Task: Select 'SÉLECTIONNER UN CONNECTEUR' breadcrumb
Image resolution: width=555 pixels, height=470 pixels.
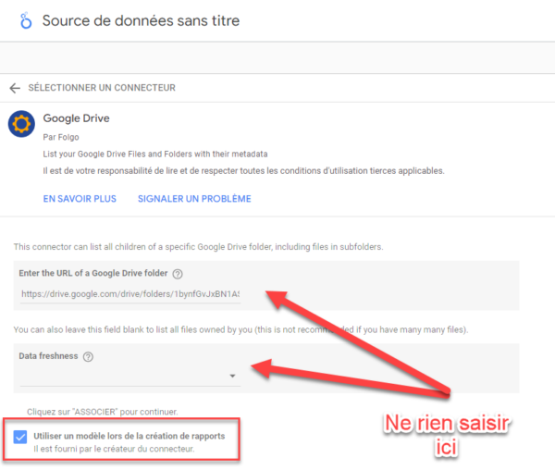Action: (102, 88)
